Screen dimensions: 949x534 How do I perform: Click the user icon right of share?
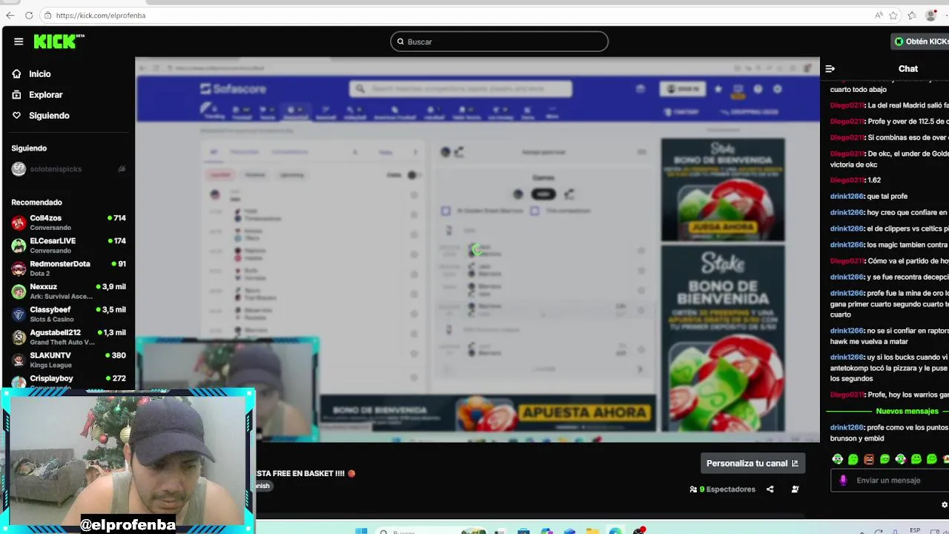tap(795, 489)
